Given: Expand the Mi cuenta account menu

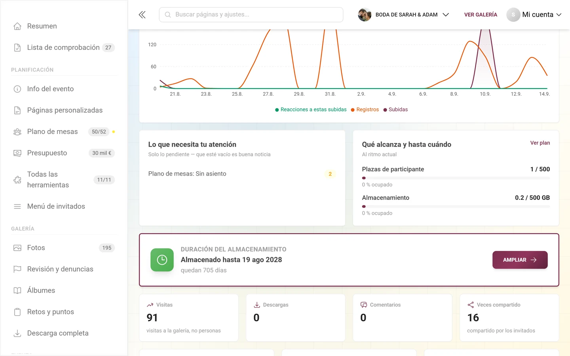Looking at the screenshot, I should (x=534, y=15).
